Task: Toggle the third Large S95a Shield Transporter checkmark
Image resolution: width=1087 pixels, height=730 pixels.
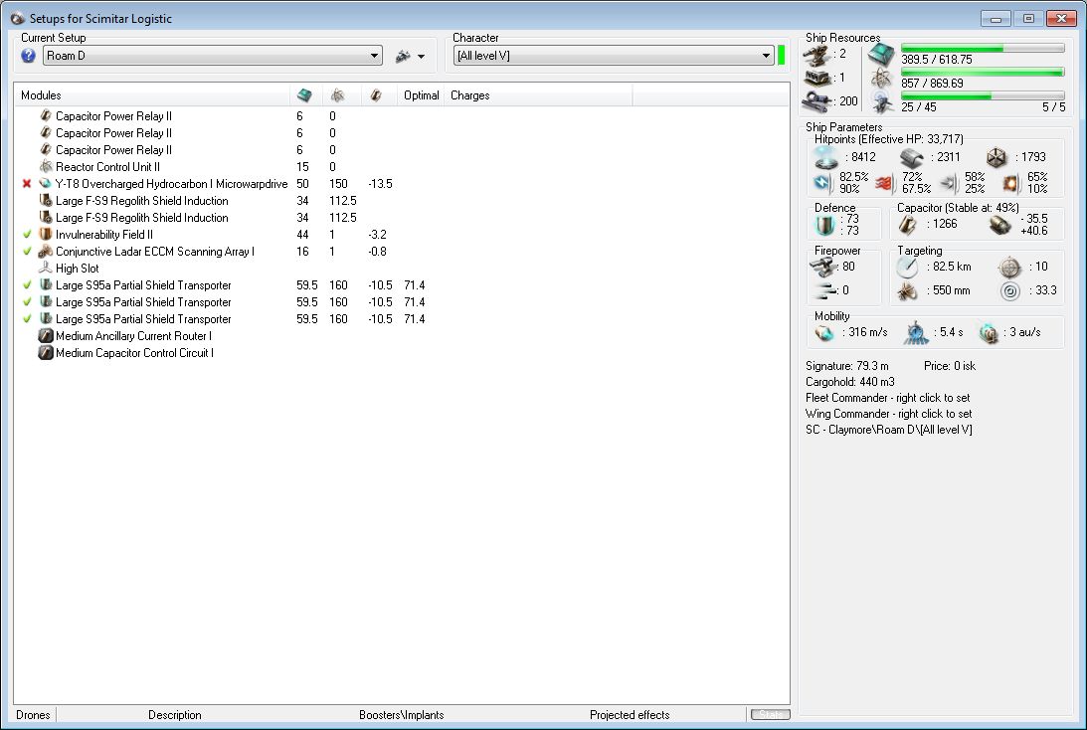Action: tap(27, 319)
